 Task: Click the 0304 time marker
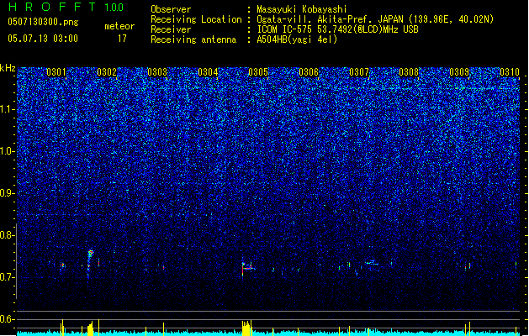(208, 72)
